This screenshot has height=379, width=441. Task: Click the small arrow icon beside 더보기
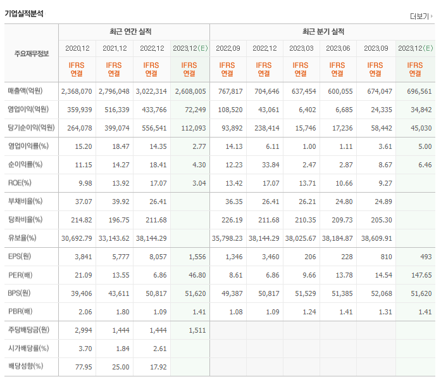432,16
